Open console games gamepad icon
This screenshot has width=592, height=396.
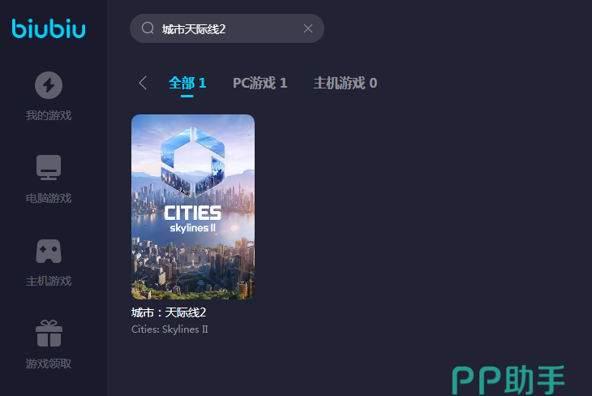(x=49, y=251)
